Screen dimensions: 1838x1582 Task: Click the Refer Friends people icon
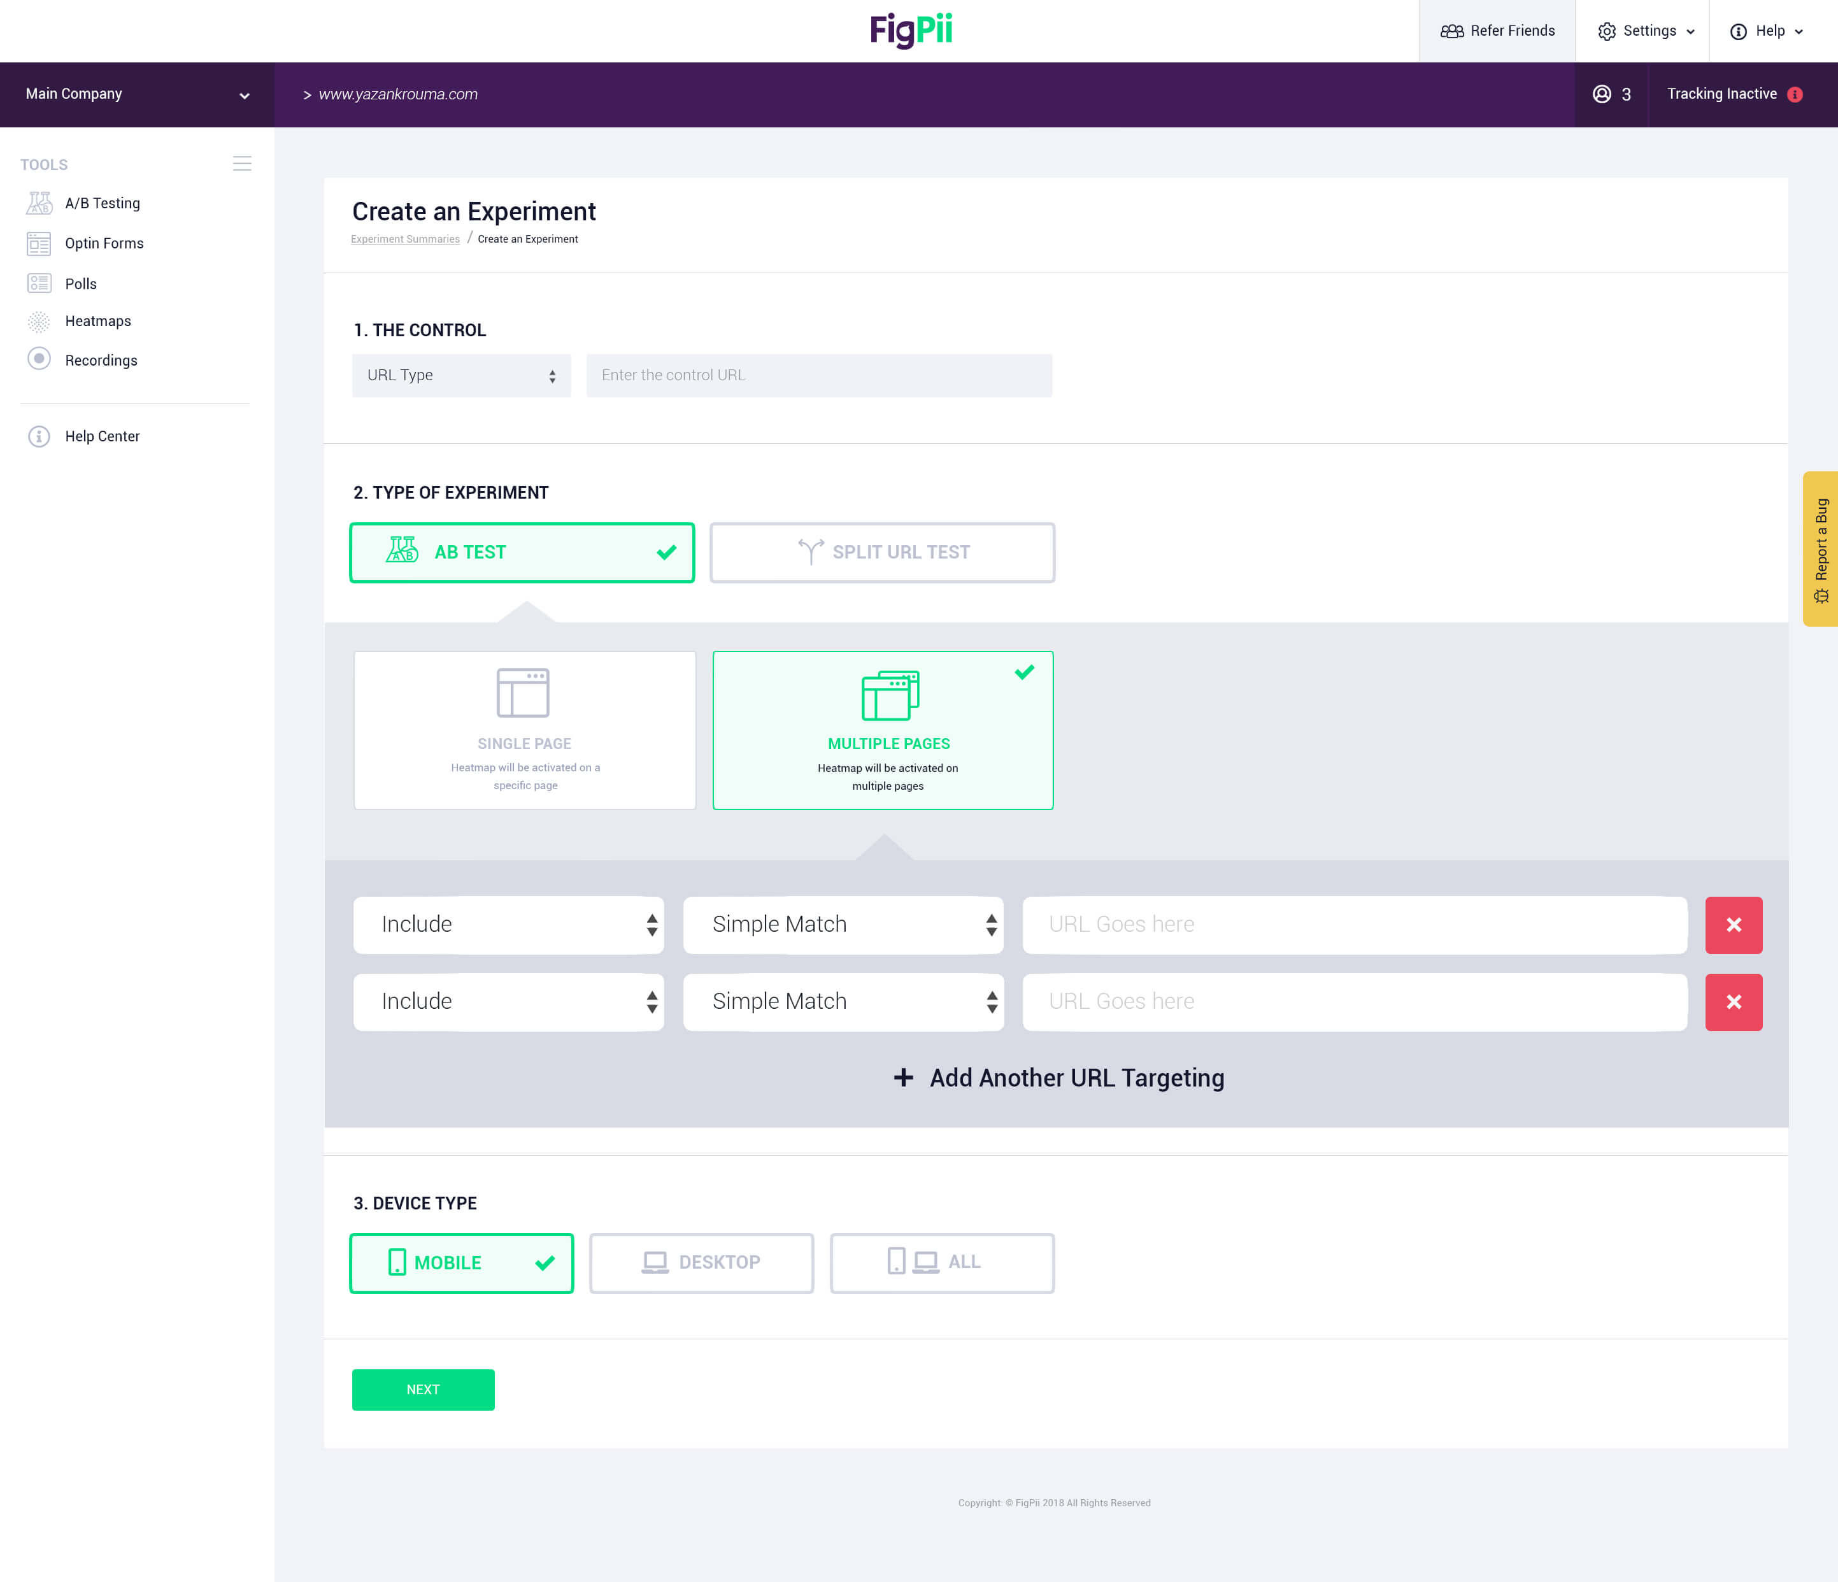coord(1452,31)
